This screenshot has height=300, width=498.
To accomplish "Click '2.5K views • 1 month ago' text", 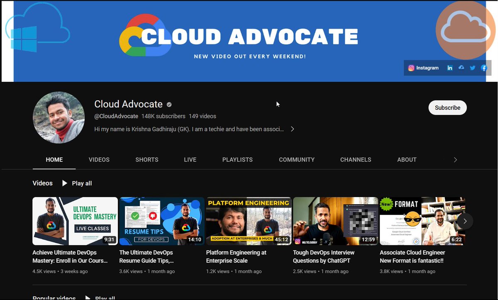I will 321,271.
